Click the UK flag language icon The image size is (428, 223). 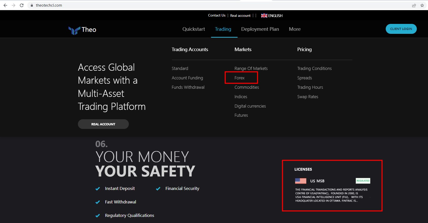coord(264,16)
